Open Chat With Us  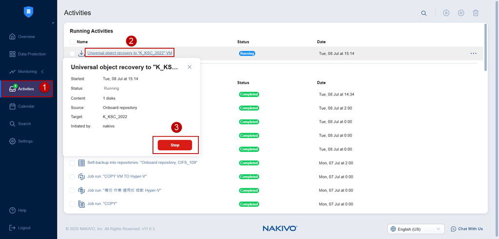point(467,229)
